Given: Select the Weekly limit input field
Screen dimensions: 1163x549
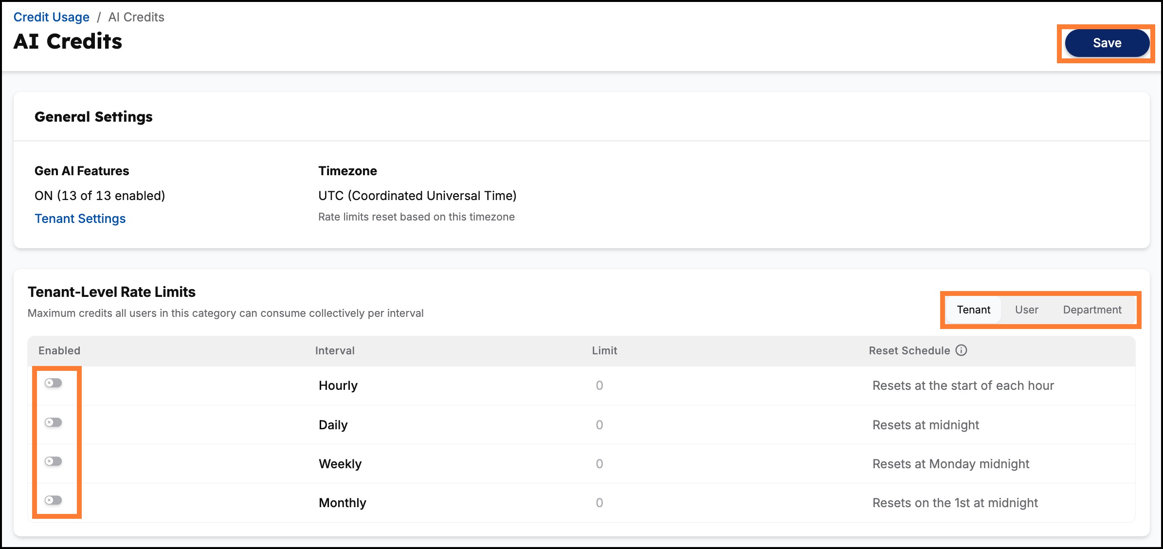Looking at the screenshot, I should pos(600,464).
